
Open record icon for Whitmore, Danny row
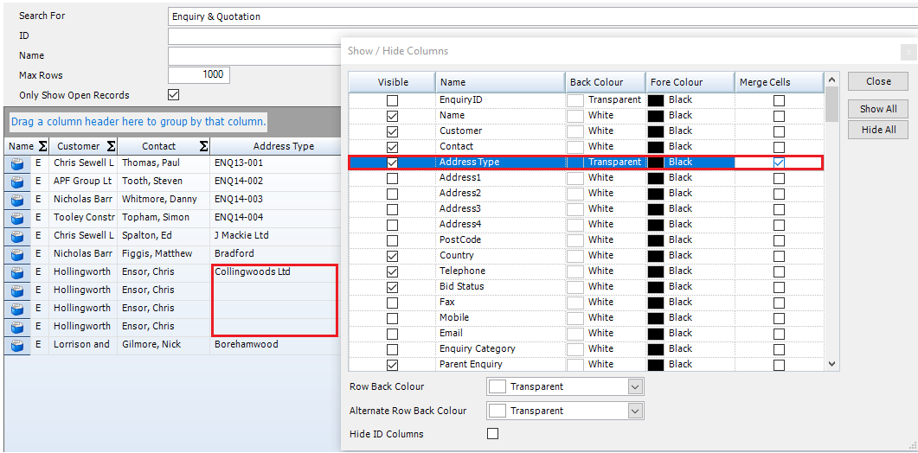[x=17, y=200]
